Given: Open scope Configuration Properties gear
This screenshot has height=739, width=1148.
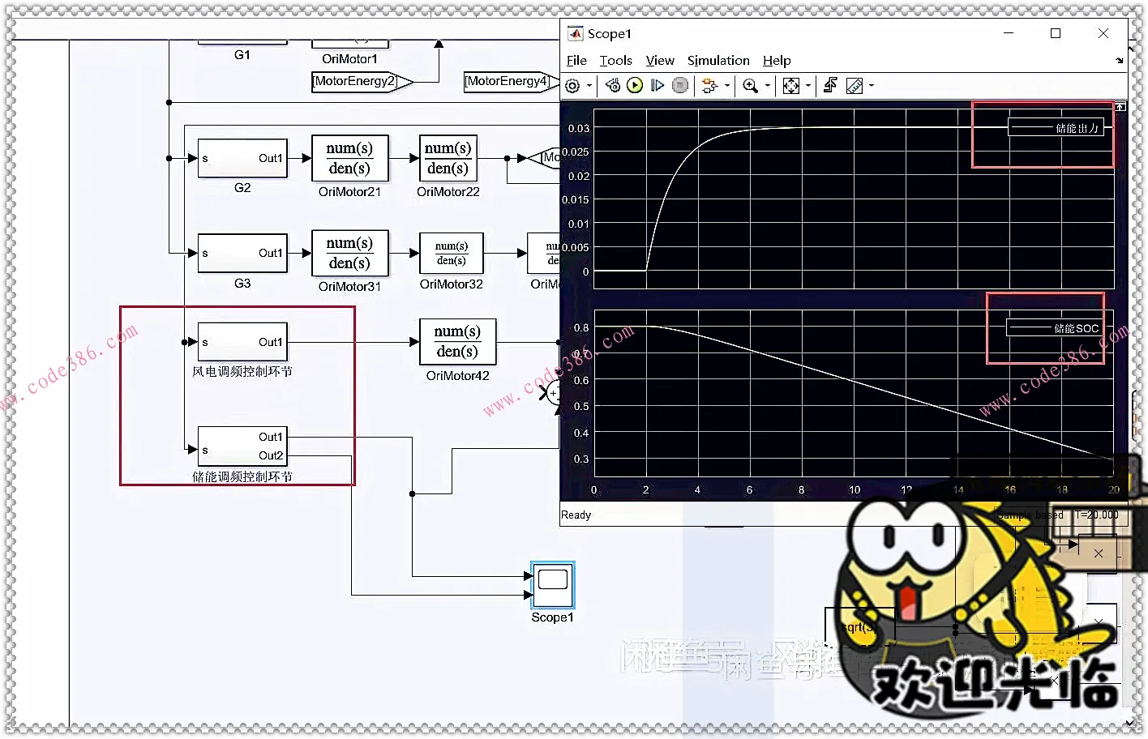Looking at the screenshot, I should coord(572,86).
